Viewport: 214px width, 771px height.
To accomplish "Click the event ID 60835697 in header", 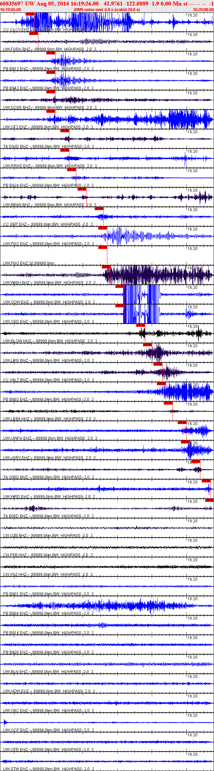I will (12, 4).
